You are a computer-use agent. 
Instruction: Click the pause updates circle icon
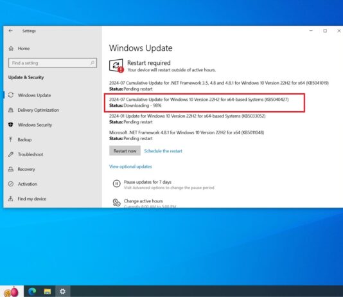point(117,183)
